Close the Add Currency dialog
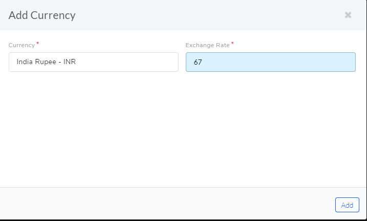 (x=348, y=15)
